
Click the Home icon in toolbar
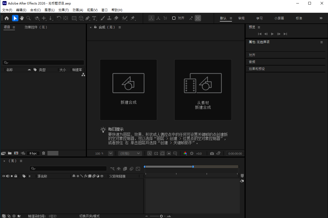7,18
